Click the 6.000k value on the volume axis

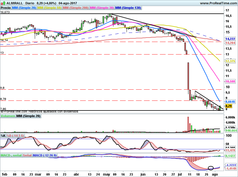[230, 117]
